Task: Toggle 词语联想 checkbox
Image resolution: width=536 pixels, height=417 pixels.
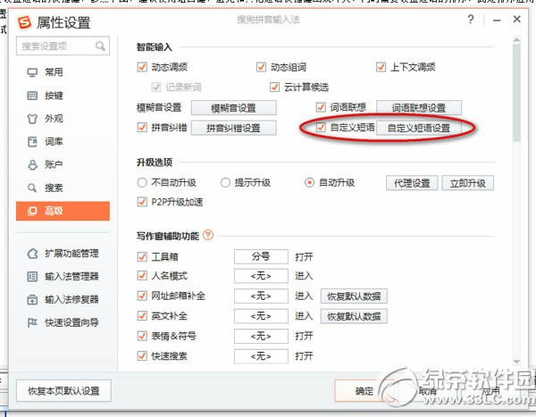Action: pos(321,107)
